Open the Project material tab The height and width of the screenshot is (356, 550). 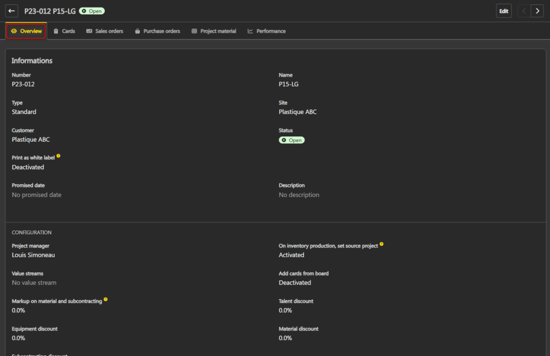tap(214, 31)
